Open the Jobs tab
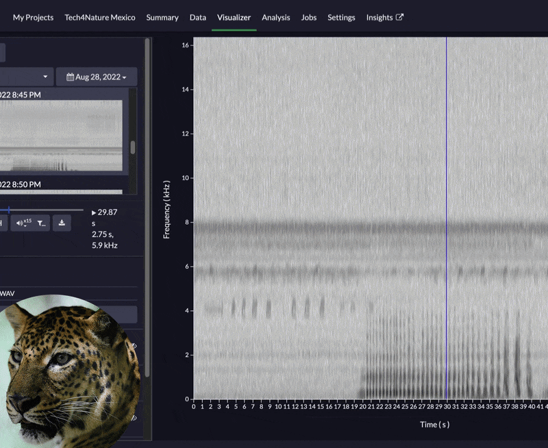Viewport: 548px width, 448px height. [309, 17]
